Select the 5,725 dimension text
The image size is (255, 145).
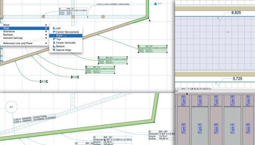coord(237,79)
